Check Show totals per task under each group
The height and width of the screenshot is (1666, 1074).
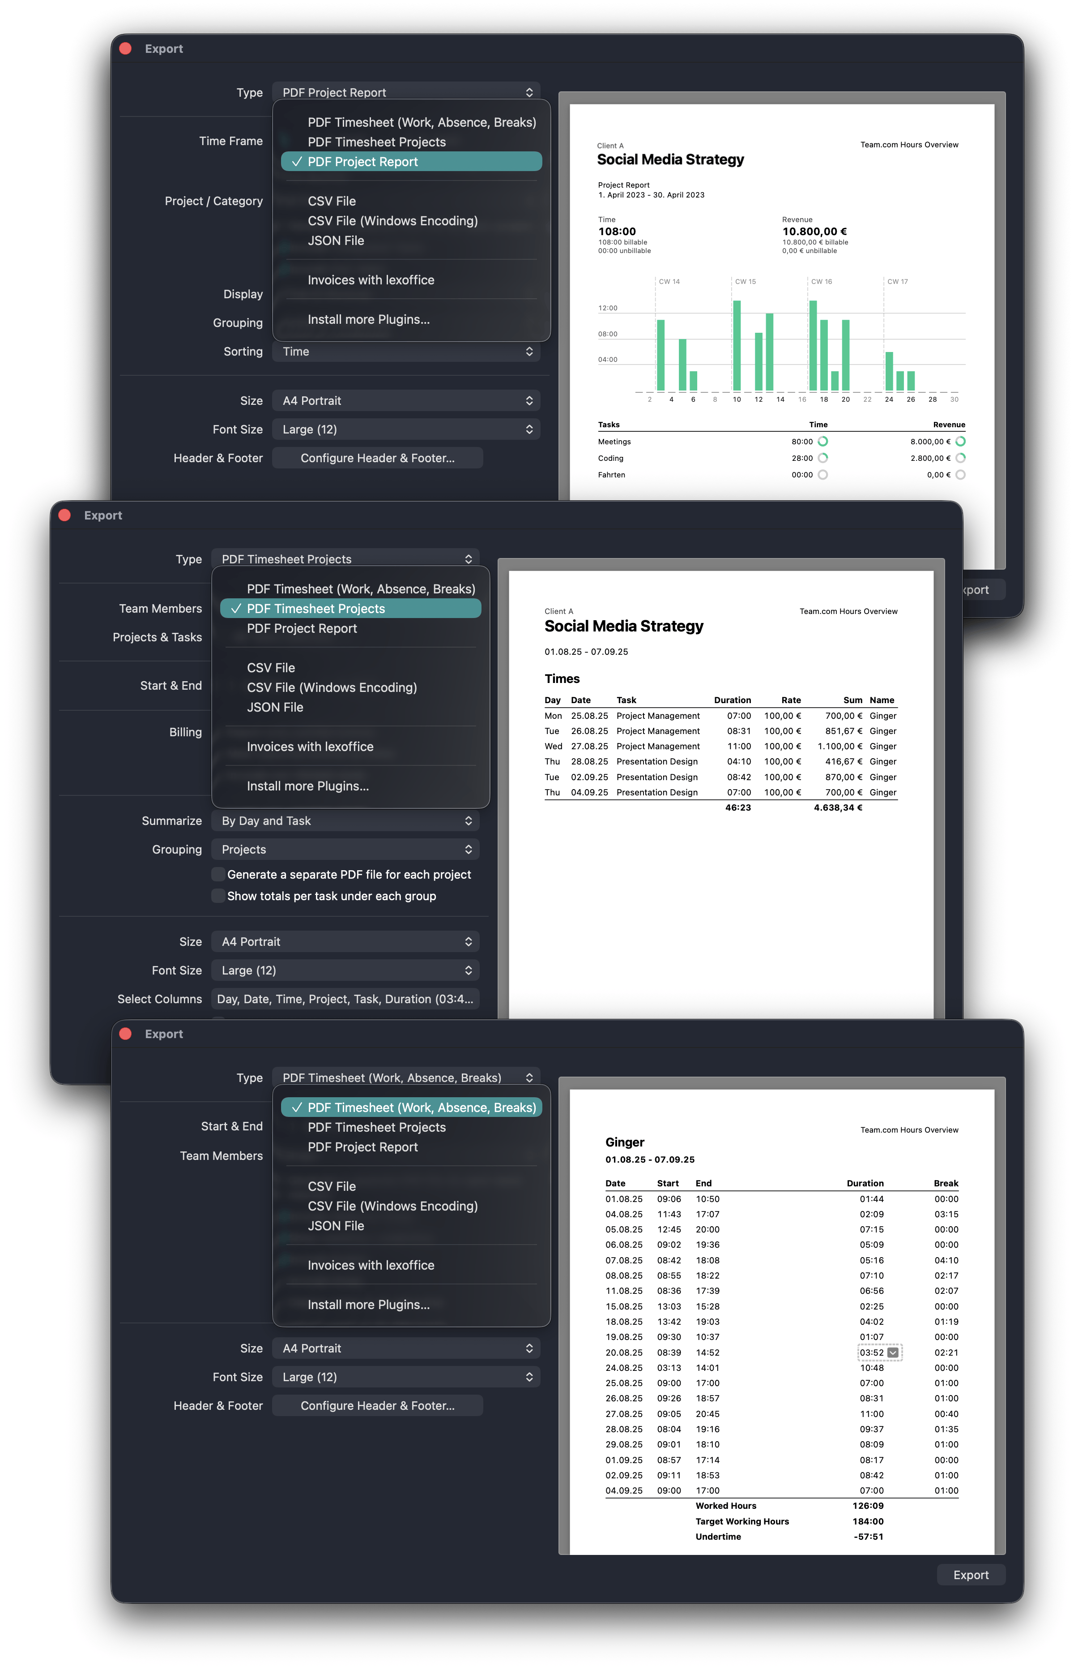click(218, 895)
